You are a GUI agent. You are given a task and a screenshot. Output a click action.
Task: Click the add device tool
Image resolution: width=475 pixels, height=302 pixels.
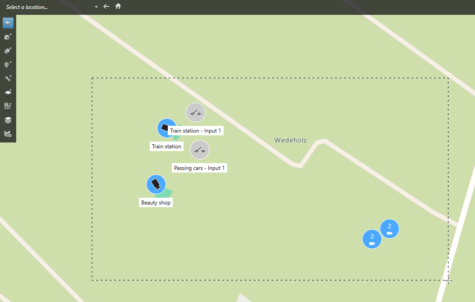coord(8,37)
